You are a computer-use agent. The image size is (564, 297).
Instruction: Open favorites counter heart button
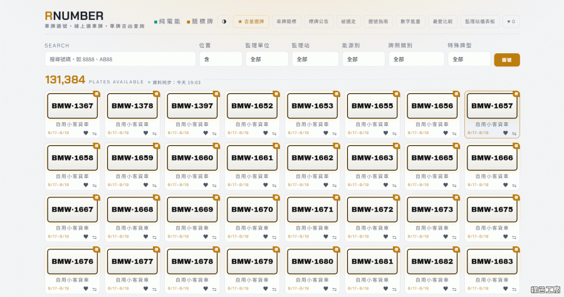[x=511, y=21]
